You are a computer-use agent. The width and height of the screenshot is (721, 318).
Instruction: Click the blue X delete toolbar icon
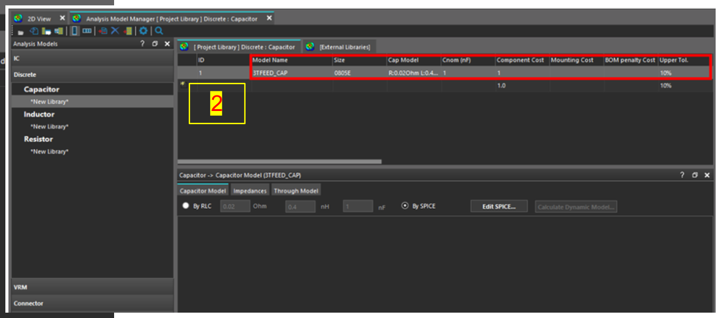point(115,30)
